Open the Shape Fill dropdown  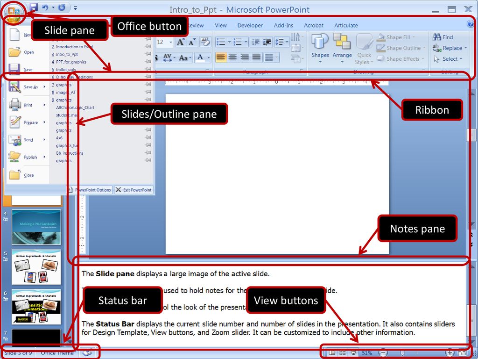tap(396, 37)
